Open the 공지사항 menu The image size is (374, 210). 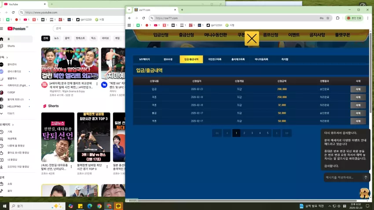317,35
